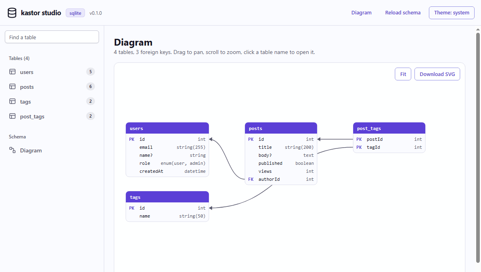This screenshot has width=481, height=272.
Task: Click Reload schema in the header
Action: pos(403,13)
